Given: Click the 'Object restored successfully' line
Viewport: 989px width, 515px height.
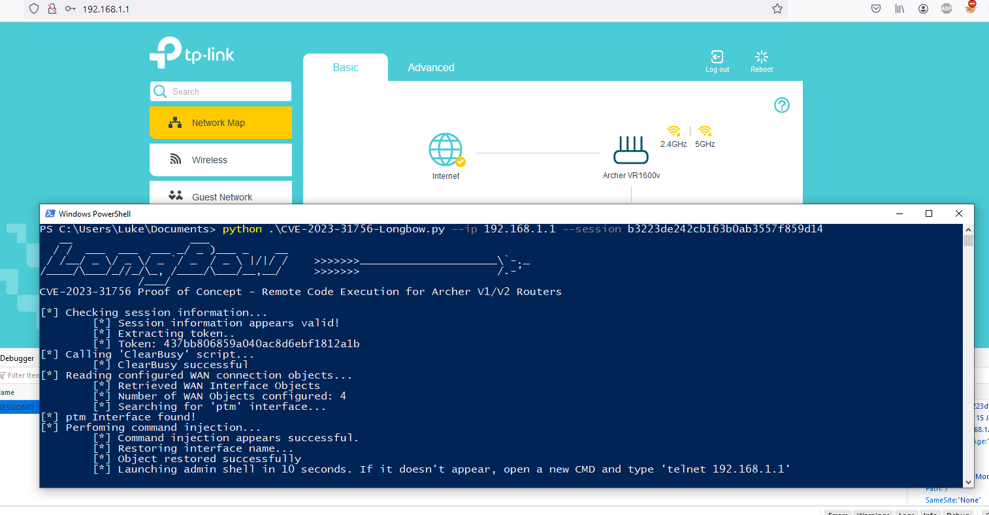Looking at the screenshot, I should pyautogui.click(x=197, y=459).
